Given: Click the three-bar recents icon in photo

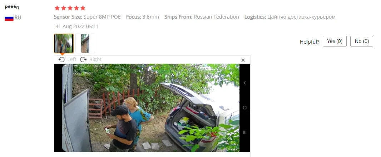Looking at the screenshot, I should click(244, 132).
